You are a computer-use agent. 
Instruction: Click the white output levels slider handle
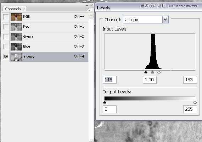coord(195,102)
